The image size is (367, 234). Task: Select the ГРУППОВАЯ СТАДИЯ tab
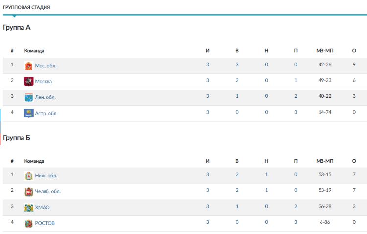click(x=26, y=8)
